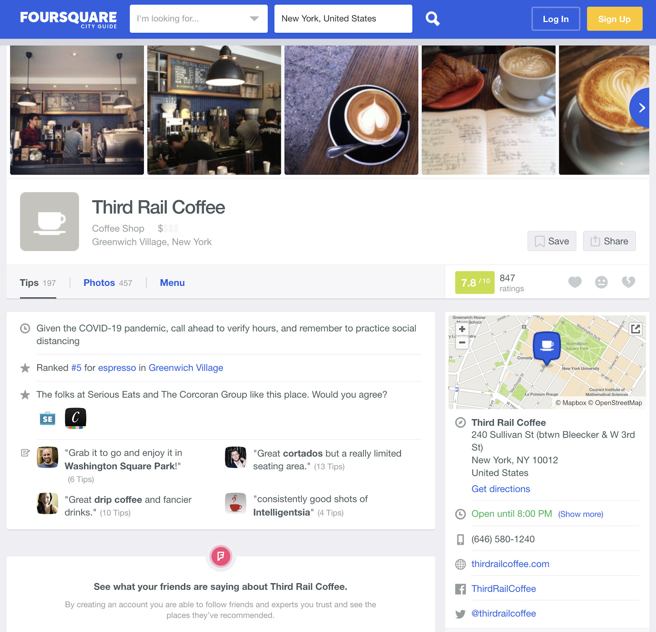Click the Corcoran Group C icon
The width and height of the screenshot is (656, 632).
(75, 418)
